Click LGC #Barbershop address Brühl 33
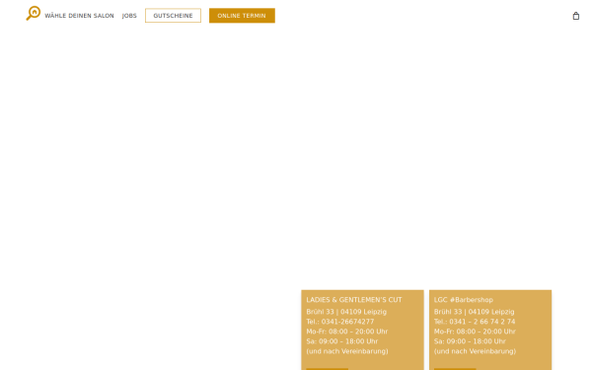Image resolution: width=592 pixels, height=370 pixels. (x=474, y=312)
